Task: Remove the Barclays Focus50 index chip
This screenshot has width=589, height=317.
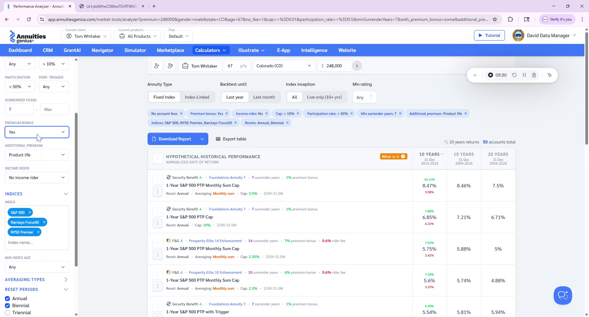Action: (44, 222)
